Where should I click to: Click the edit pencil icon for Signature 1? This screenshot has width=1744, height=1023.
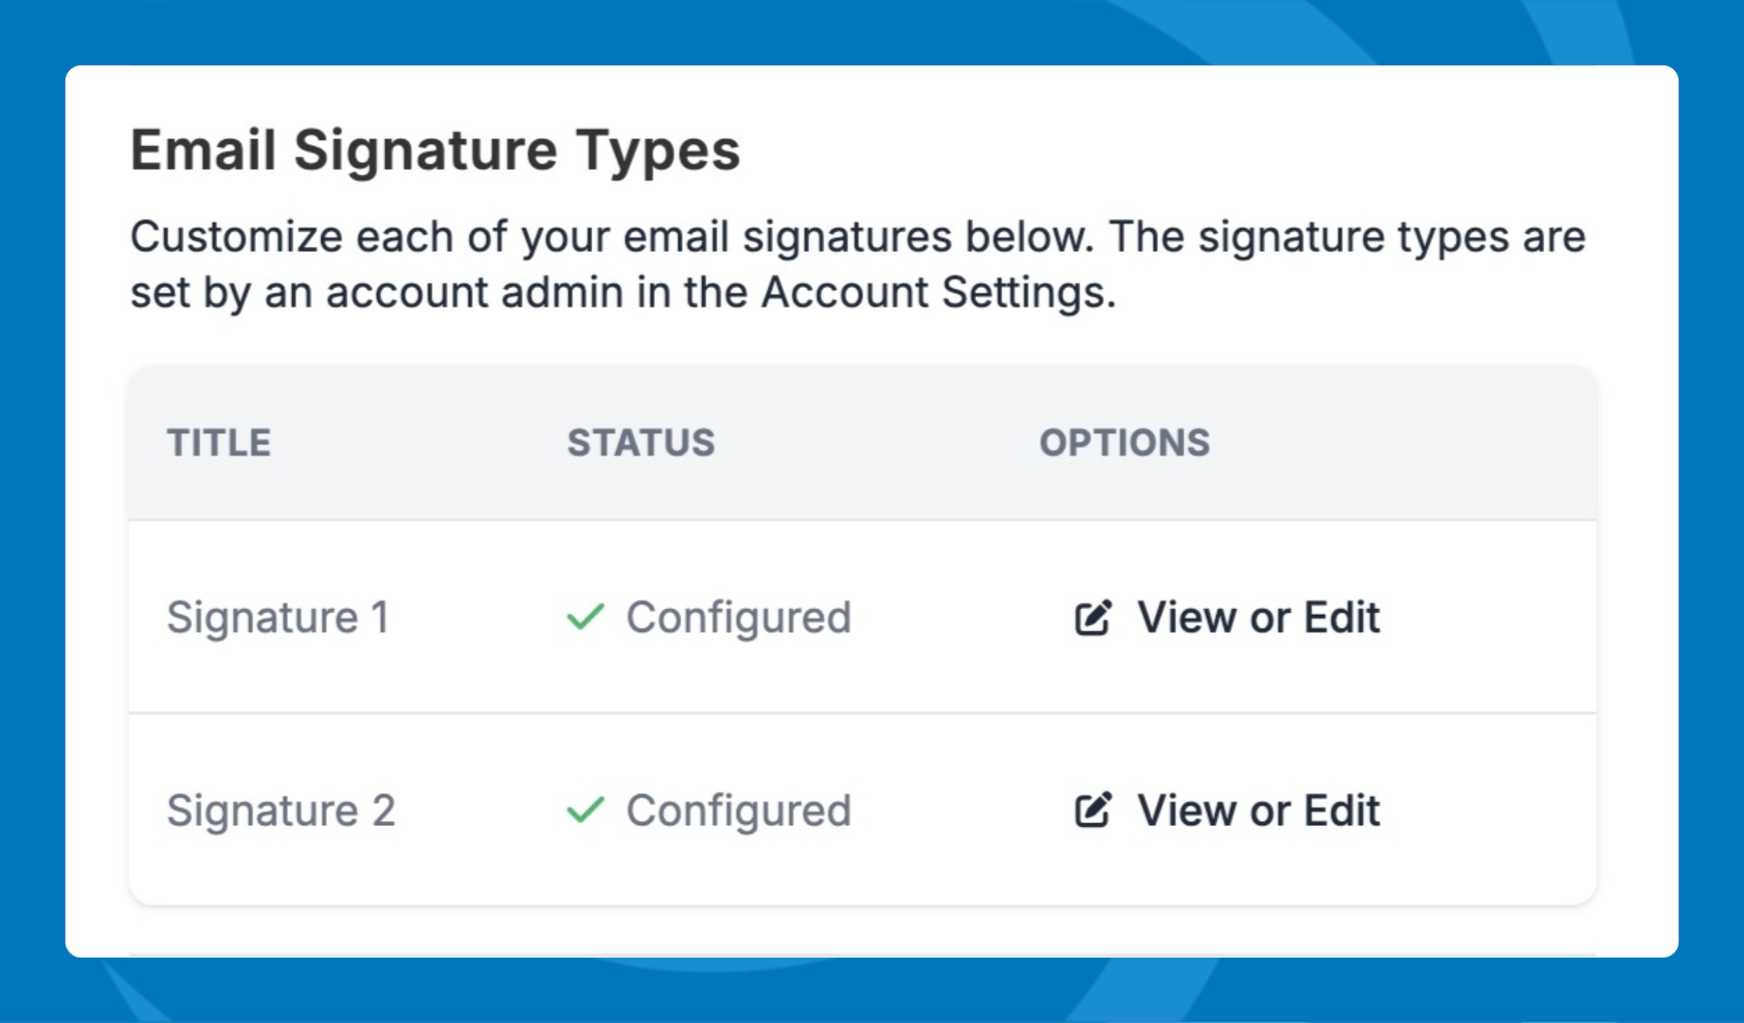(x=1092, y=618)
